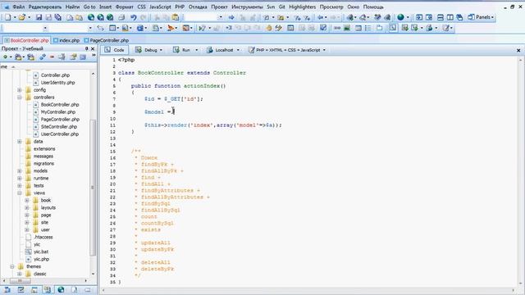Open the Инструменты menu

tap(247, 7)
